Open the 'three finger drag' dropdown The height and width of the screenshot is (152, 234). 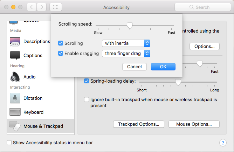pos(126,54)
